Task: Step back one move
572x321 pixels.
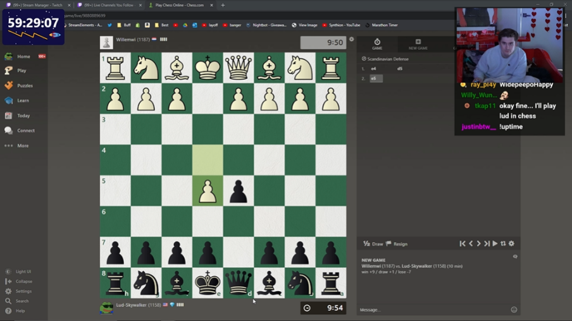Action: point(471,243)
